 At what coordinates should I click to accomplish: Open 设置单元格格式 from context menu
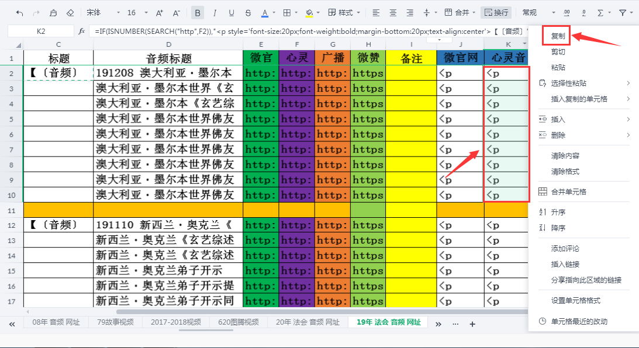coord(575,300)
